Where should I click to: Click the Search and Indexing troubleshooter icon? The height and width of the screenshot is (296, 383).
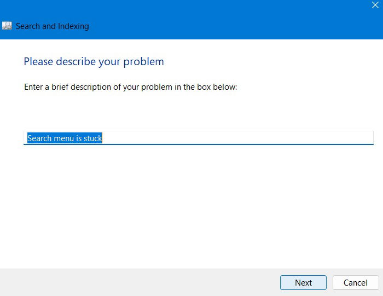pyautogui.click(x=7, y=26)
